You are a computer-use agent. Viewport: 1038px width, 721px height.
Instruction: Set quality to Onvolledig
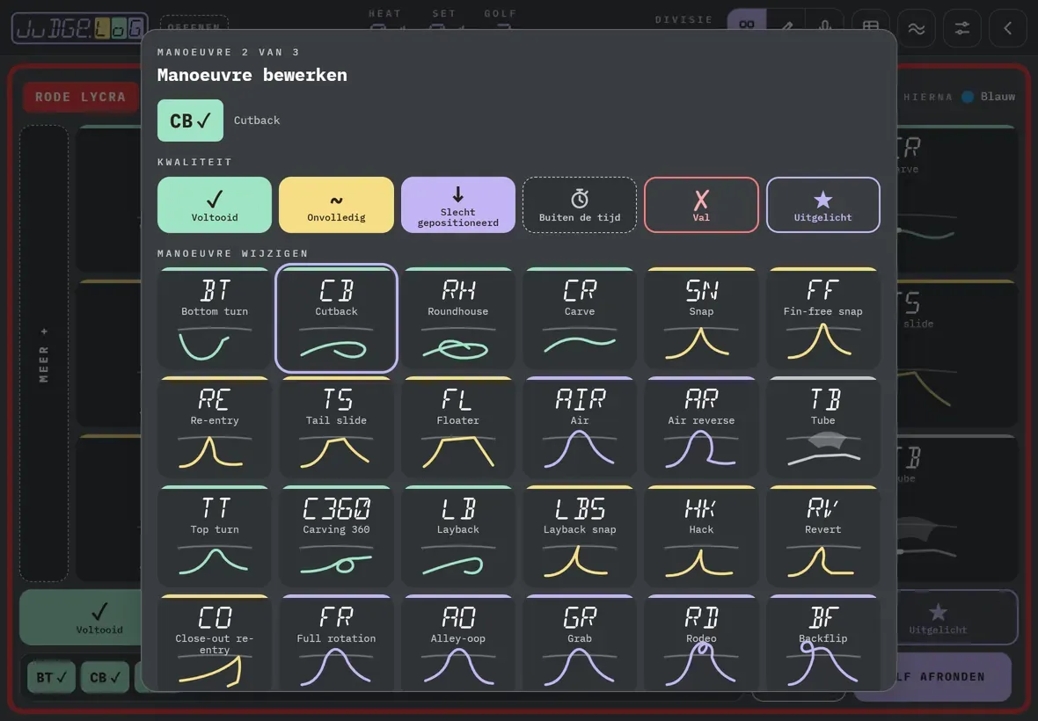click(x=336, y=205)
